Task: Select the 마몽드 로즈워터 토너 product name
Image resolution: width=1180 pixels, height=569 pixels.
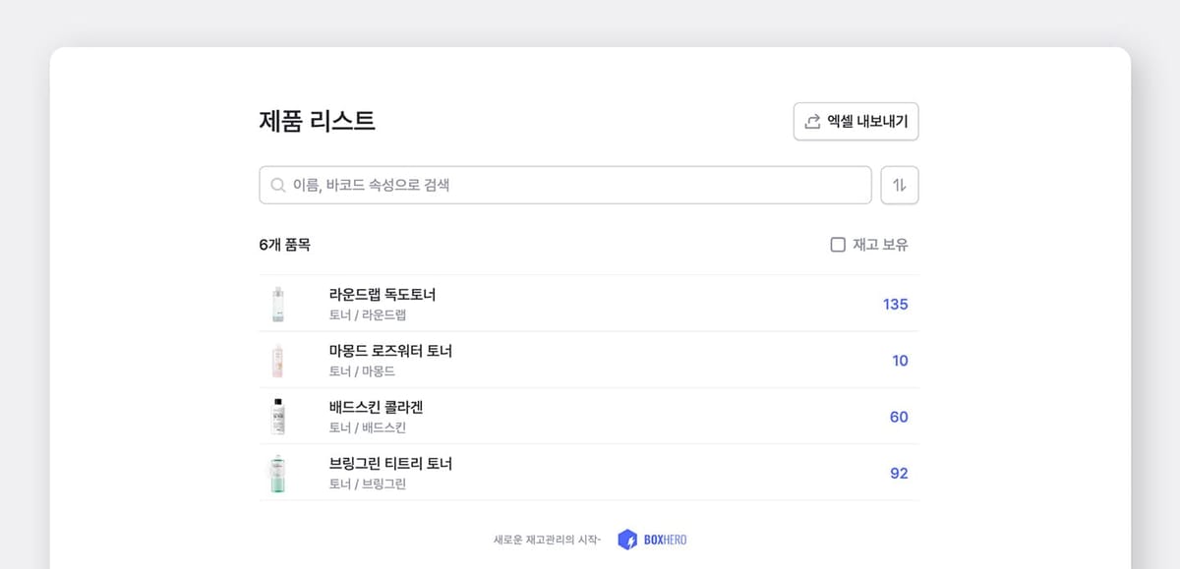Action: click(x=390, y=350)
